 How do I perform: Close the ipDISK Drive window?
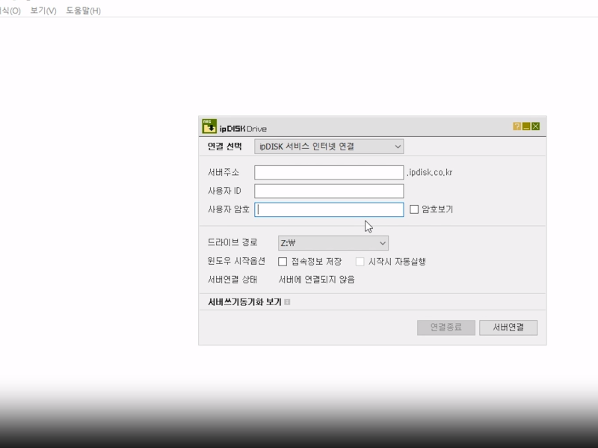[534, 124]
